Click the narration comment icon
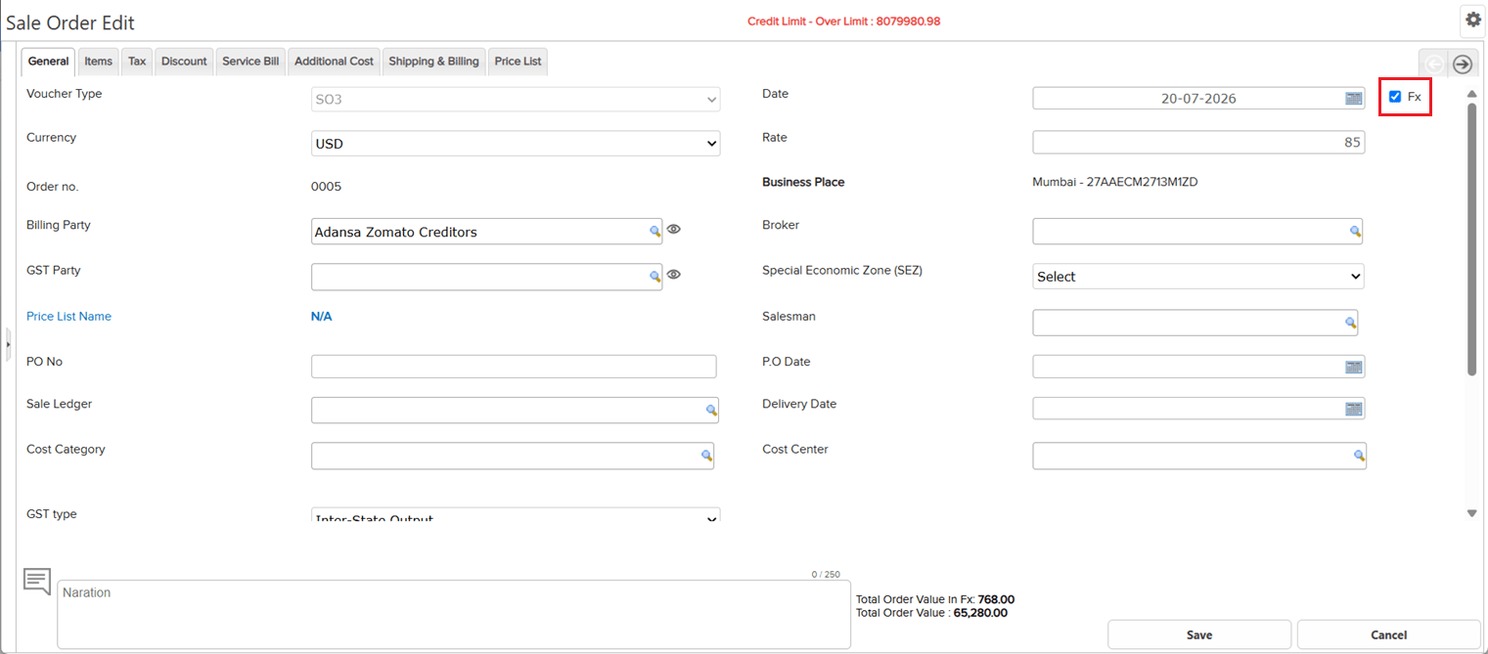The width and height of the screenshot is (1488, 654). [x=37, y=581]
